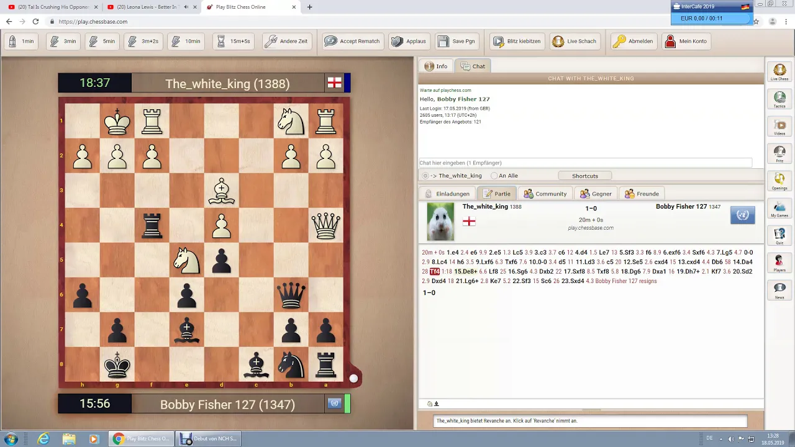Open the Partie tab
Screen dimensions: 795x447
[x=497, y=194]
